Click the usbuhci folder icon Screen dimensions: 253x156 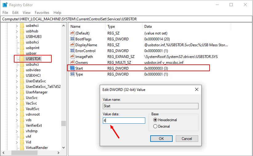pos(22,64)
